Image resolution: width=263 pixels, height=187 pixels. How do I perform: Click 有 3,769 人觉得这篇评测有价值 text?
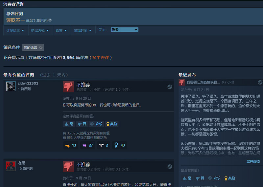click(86, 133)
